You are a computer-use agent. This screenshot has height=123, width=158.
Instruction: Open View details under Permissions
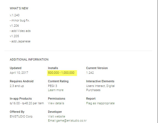point(56,103)
